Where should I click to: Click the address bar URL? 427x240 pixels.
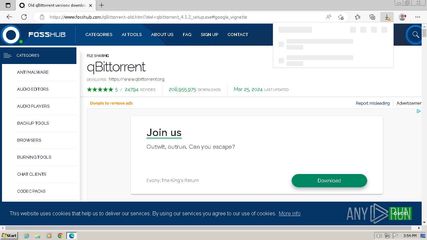tap(148, 17)
